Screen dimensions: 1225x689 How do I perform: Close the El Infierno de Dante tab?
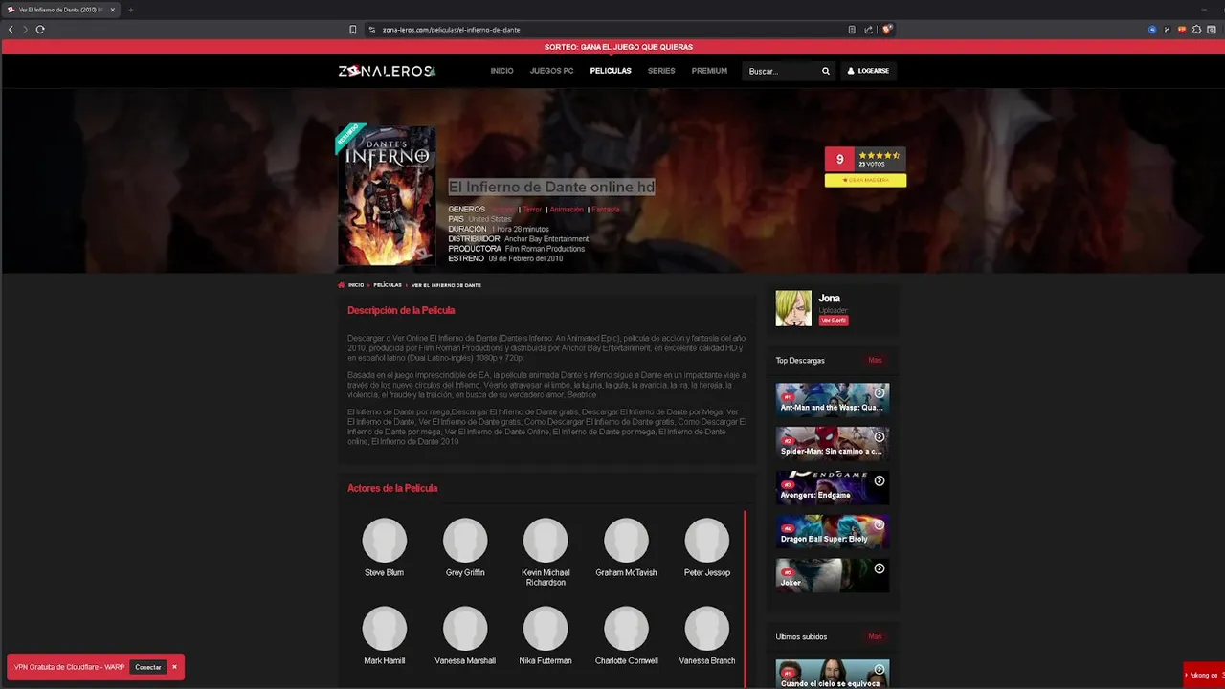[112, 10]
